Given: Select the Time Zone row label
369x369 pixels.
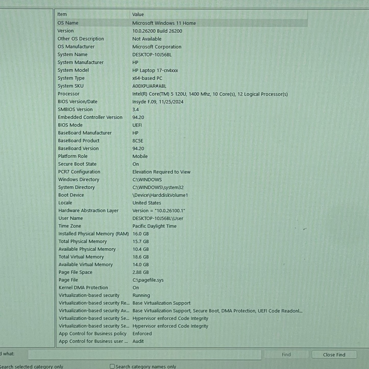Looking at the screenshot, I should [x=70, y=226].
